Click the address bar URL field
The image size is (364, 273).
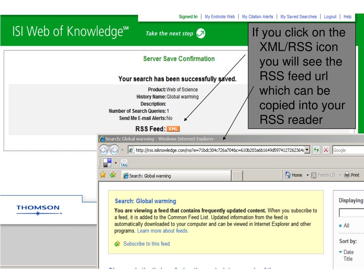coord(219,150)
